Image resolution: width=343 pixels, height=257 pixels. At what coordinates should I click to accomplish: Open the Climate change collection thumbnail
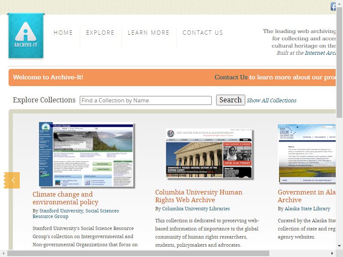coord(86,154)
